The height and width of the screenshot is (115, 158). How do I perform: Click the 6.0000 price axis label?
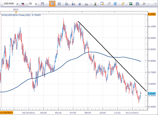tap(152, 38)
